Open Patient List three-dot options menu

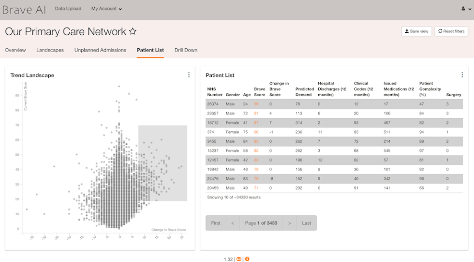coord(462,75)
